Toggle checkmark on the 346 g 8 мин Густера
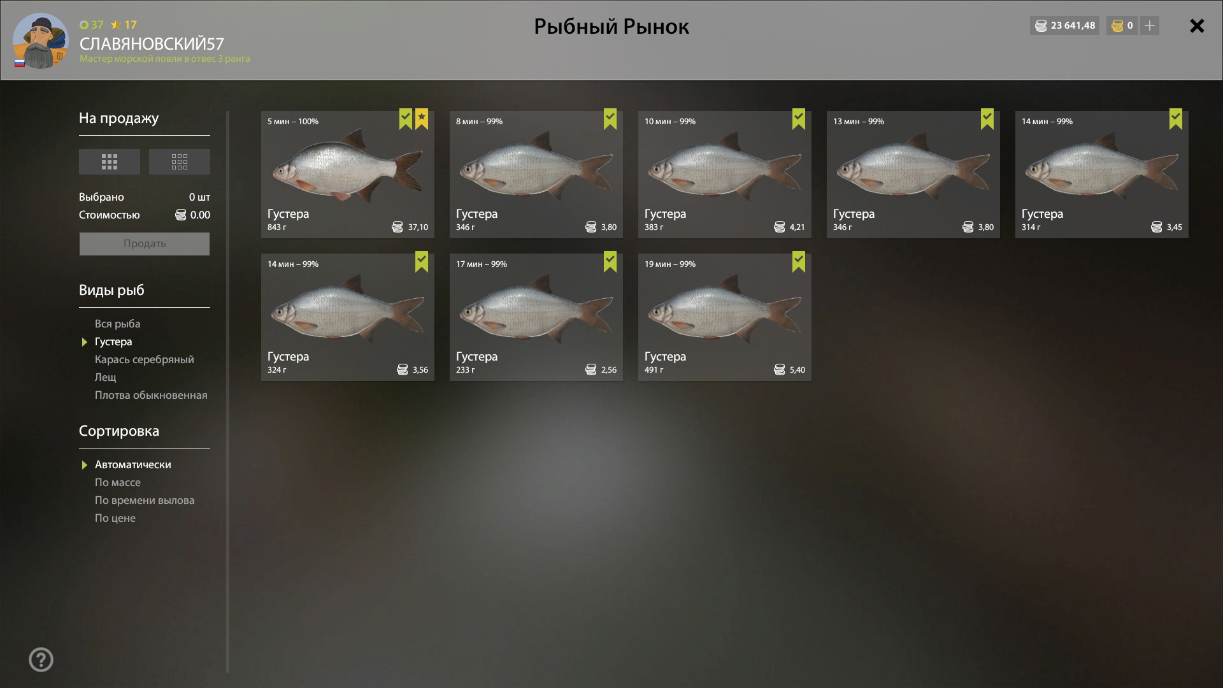 [x=610, y=118]
